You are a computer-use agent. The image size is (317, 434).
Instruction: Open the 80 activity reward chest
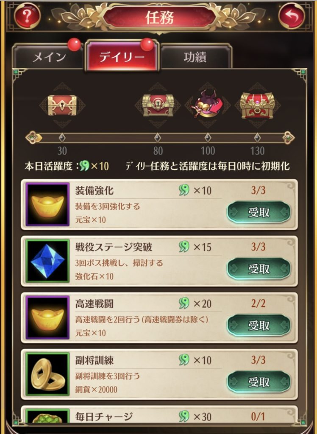click(158, 105)
